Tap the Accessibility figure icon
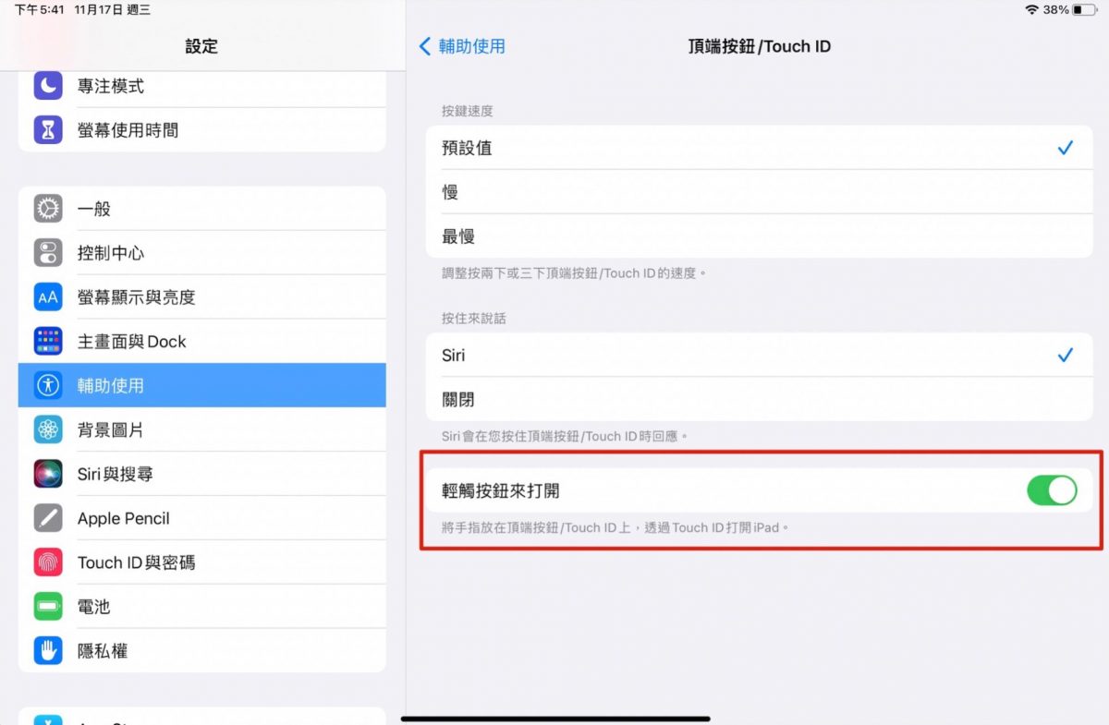The width and height of the screenshot is (1109, 725). click(48, 385)
